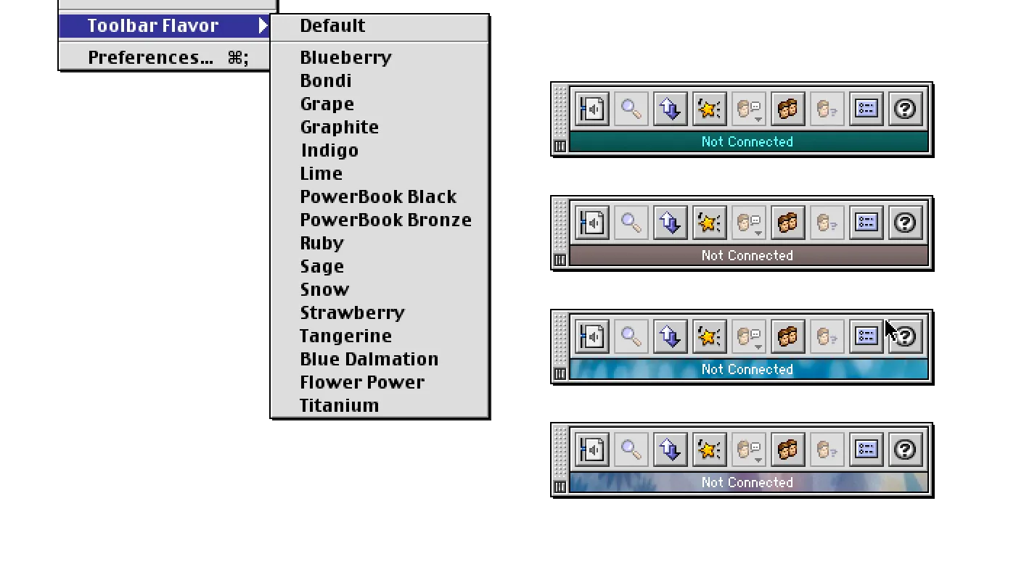This screenshot has width=1016, height=580.
Task: Collapse Flower Power toolbar with corner box
Action: (x=560, y=487)
